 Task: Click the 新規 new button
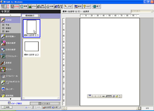[6, 108]
